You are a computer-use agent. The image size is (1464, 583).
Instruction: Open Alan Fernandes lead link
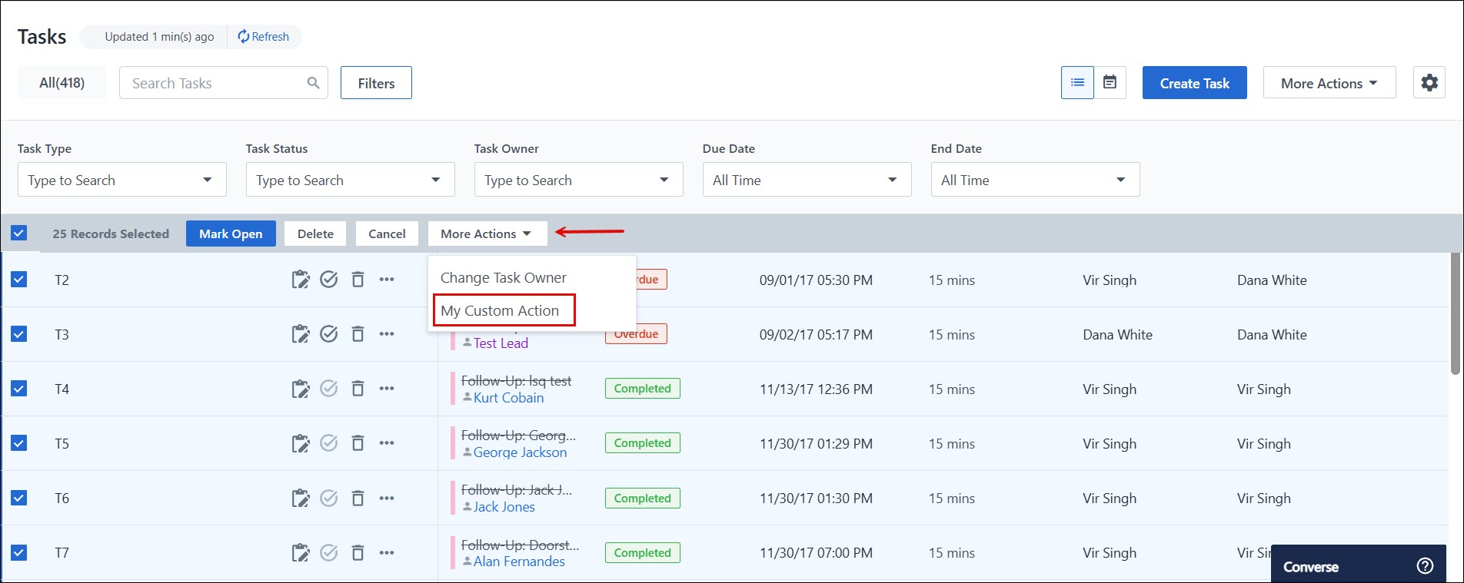[x=519, y=561]
